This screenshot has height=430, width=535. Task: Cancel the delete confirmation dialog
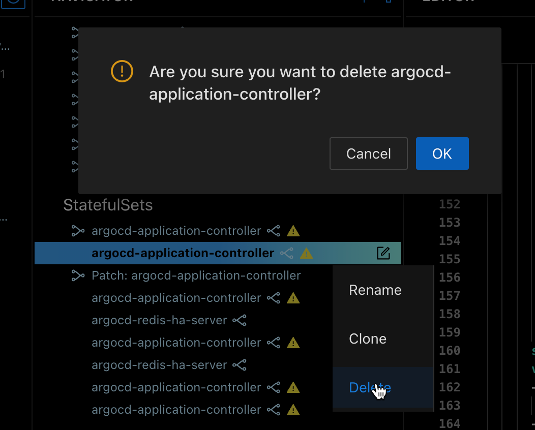(369, 153)
